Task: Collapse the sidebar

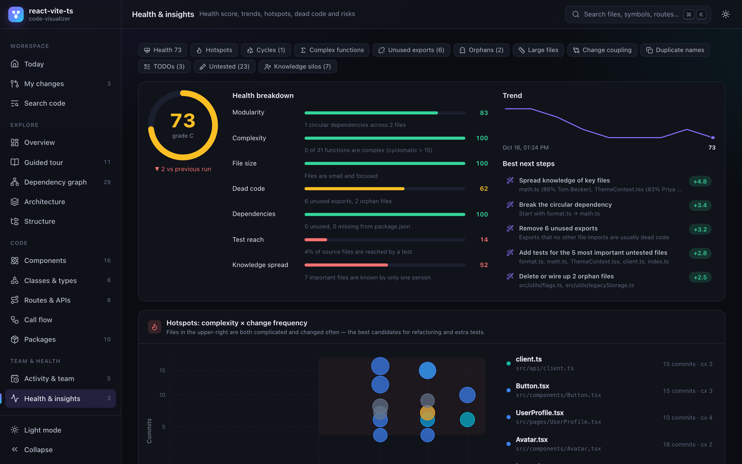Action: point(61,450)
